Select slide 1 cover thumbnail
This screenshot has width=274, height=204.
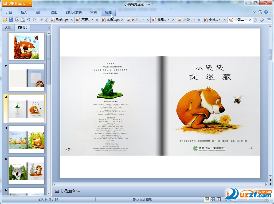(26, 47)
